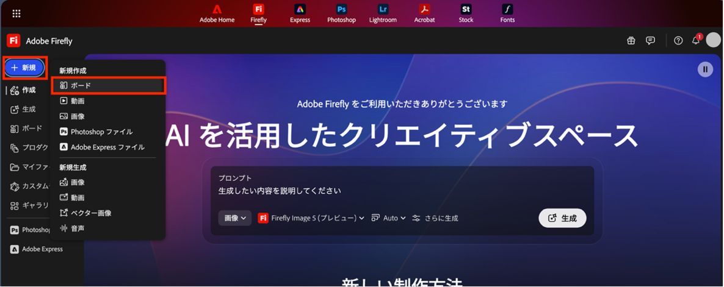Select 作成 in the sidebar

point(23,90)
